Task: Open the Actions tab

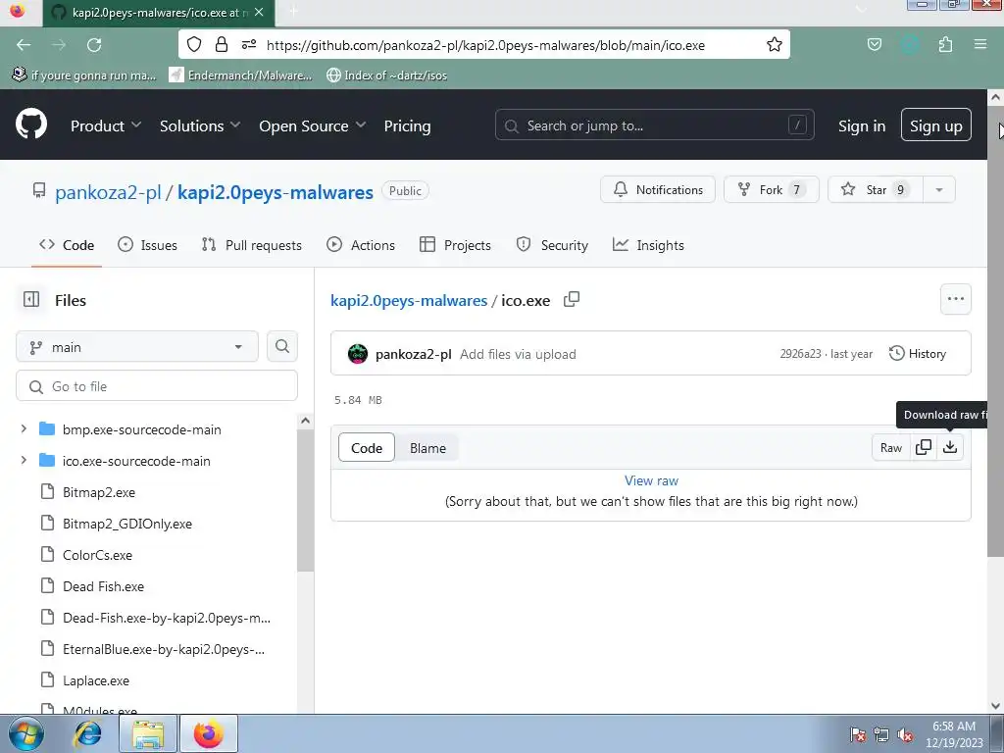Action: pos(361,245)
